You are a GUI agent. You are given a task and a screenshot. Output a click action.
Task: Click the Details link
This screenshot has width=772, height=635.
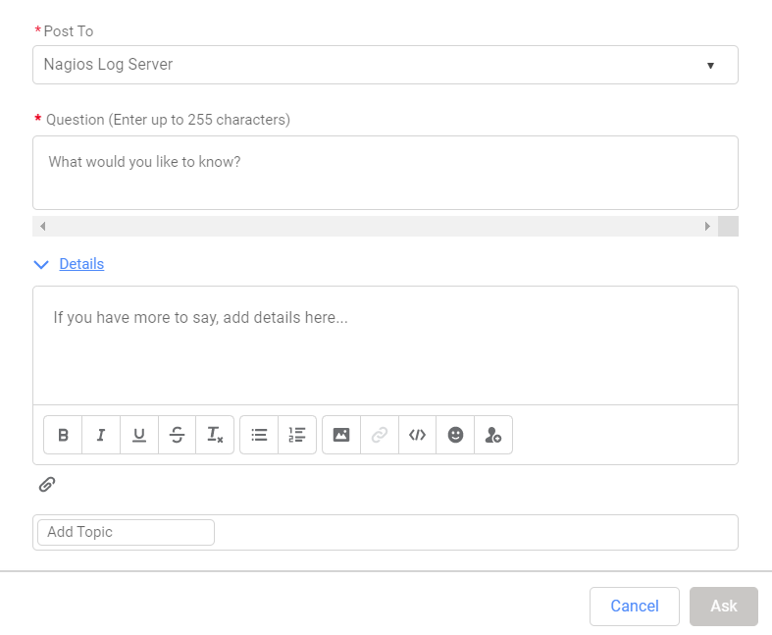point(81,264)
